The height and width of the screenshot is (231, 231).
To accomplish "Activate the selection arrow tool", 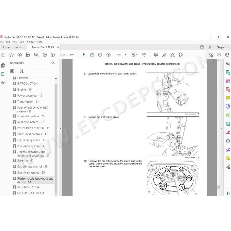I will point(84,55).
